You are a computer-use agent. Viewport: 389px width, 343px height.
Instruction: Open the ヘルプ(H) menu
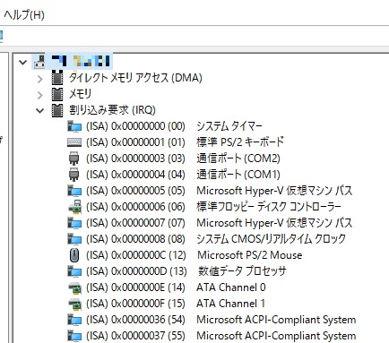pos(24,14)
